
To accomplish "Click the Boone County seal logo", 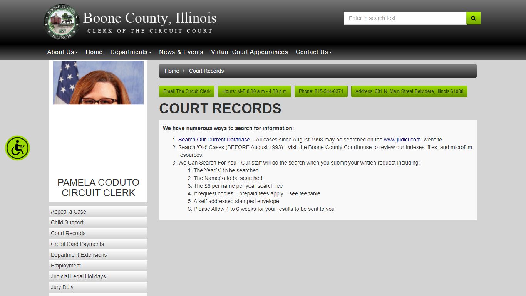I will pos(62,22).
